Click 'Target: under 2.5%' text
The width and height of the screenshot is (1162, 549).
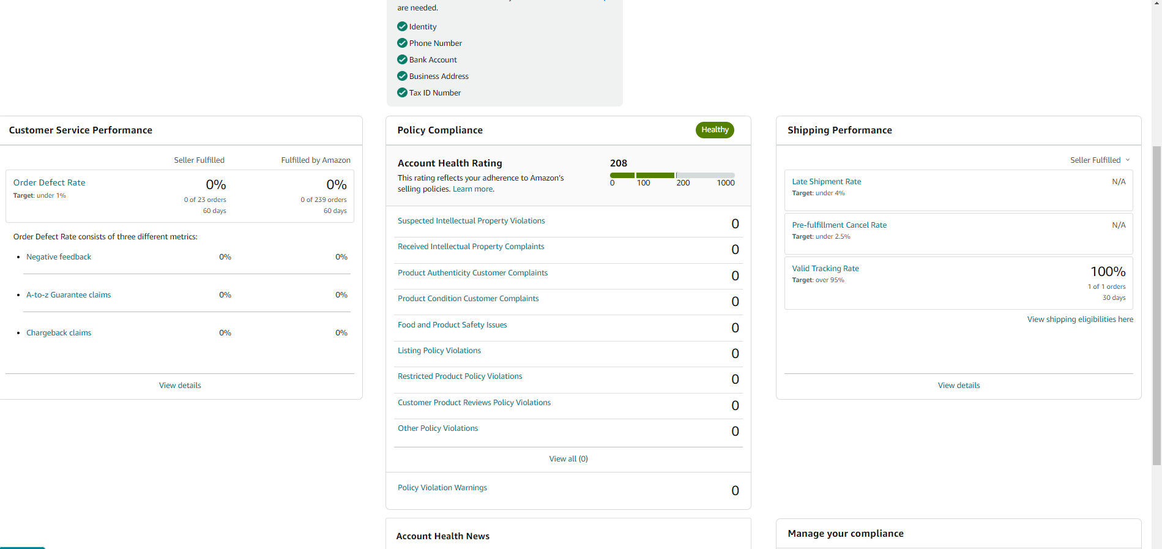click(821, 237)
